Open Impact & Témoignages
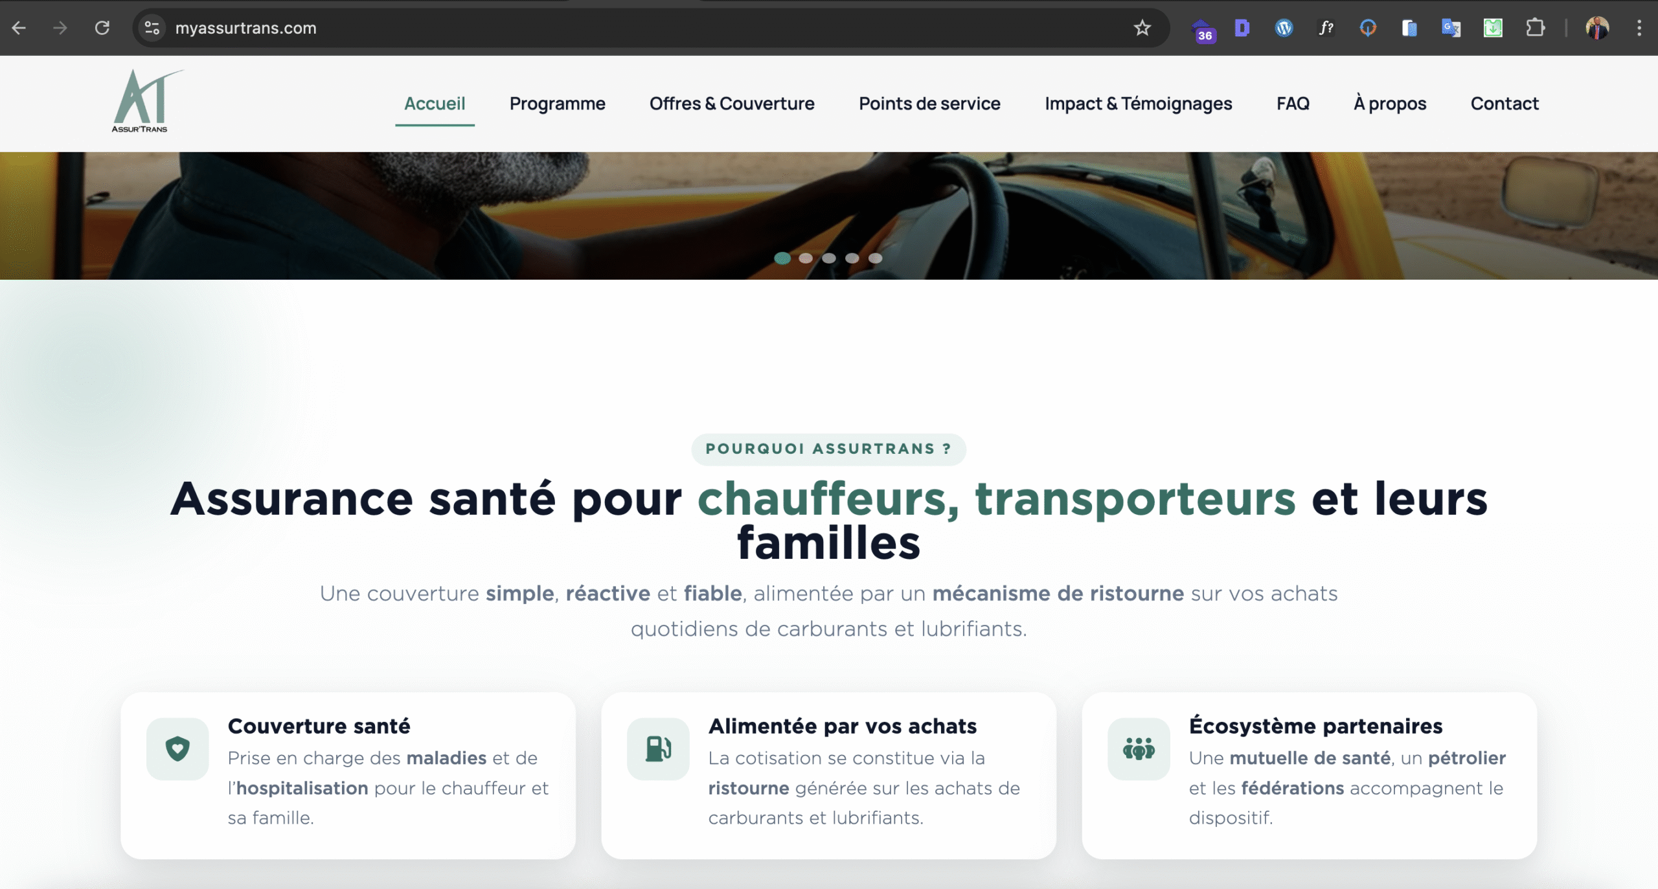This screenshot has height=889, width=1658. 1138,104
